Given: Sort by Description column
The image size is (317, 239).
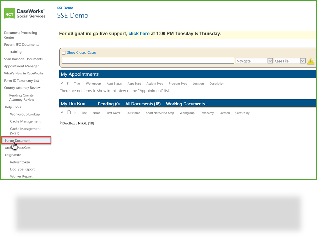Looking at the screenshot, I should click(217, 83).
